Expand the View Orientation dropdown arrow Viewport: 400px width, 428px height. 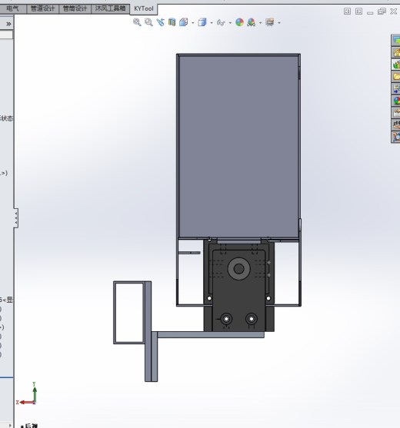point(193,23)
